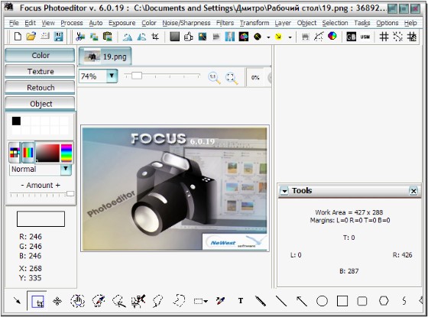Click the Retouch panel button
This screenshot has height=317, width=428.
click(40, 88)
